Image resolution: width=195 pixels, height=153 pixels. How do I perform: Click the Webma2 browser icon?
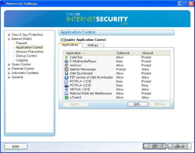[x=66, y=93]
